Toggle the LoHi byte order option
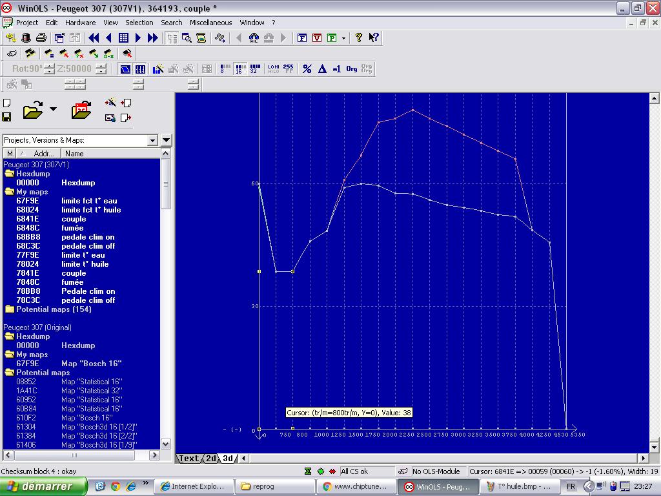 (x=273, y=68)
